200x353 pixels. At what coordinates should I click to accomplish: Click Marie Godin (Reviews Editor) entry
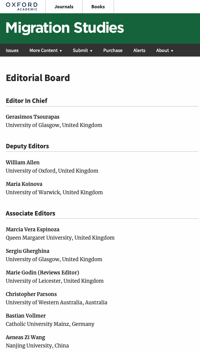click(42, 272)
